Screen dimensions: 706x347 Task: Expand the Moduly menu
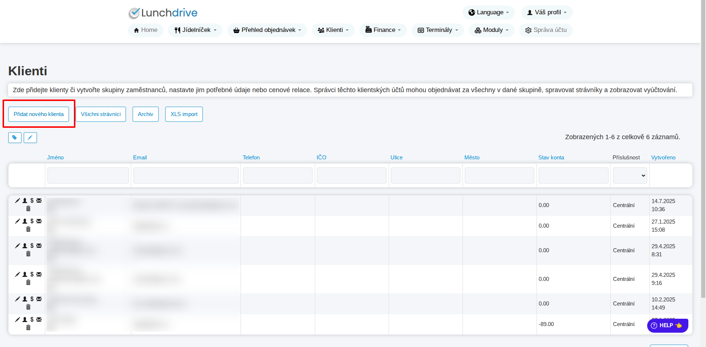(491, 30)
